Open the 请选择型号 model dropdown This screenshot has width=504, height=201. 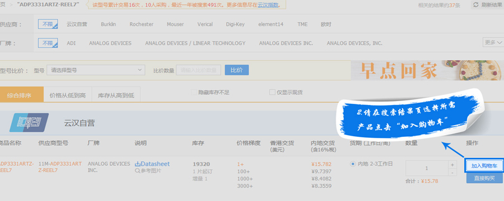tap(96, 70)
